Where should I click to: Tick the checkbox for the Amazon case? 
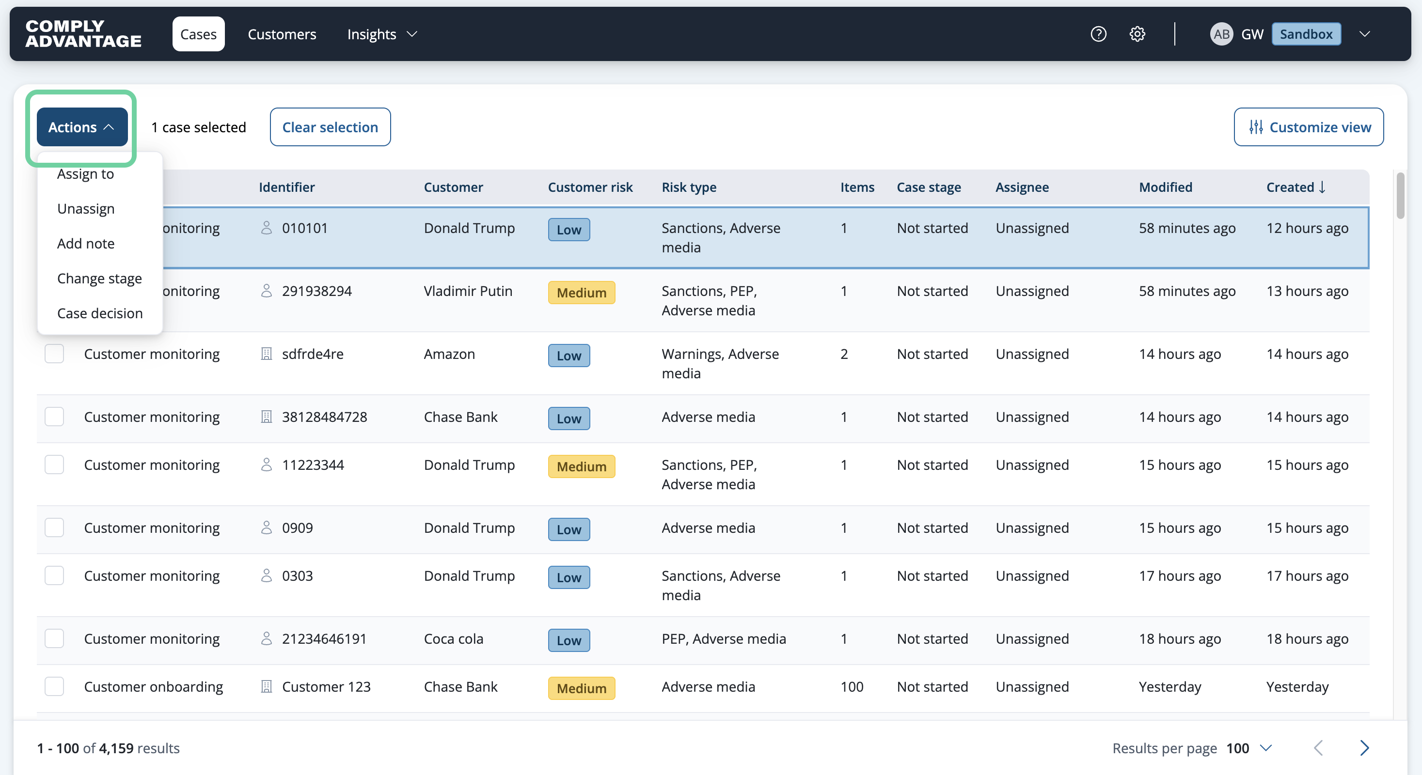(54, 354)
